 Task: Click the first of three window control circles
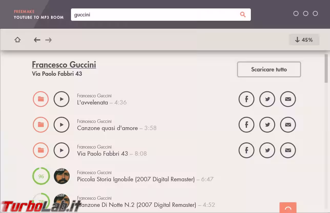(296, 14)
